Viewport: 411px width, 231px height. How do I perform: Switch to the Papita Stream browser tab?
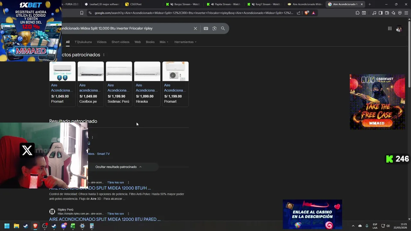pos(224,4)
